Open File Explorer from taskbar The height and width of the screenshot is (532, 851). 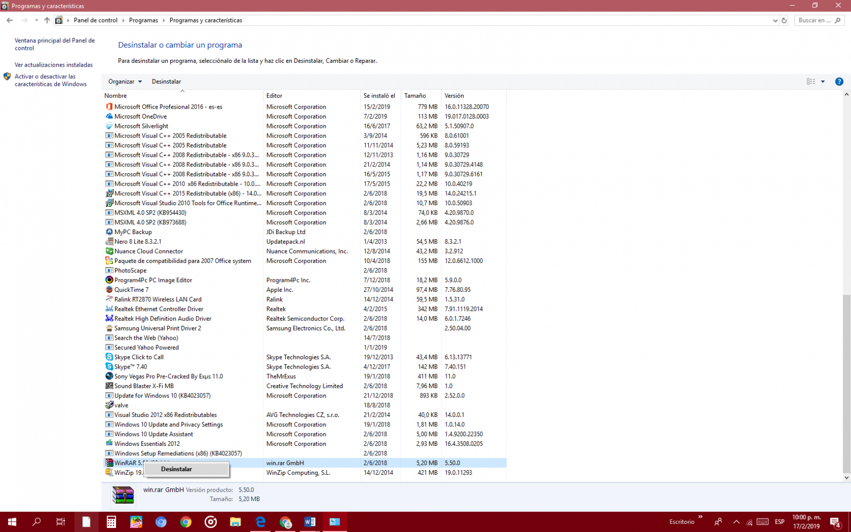pyautogui.click(x=235, y=522)
